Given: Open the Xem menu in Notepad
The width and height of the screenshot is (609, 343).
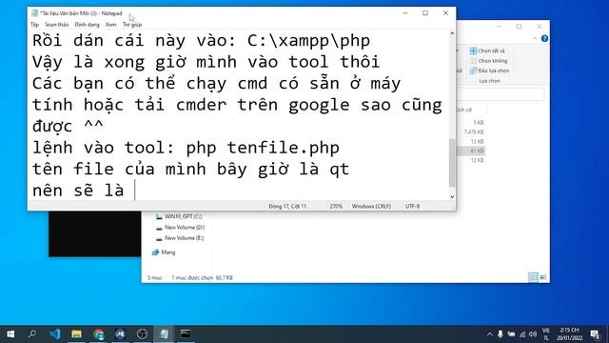Looking at the screenshot, I should [110, 25].
